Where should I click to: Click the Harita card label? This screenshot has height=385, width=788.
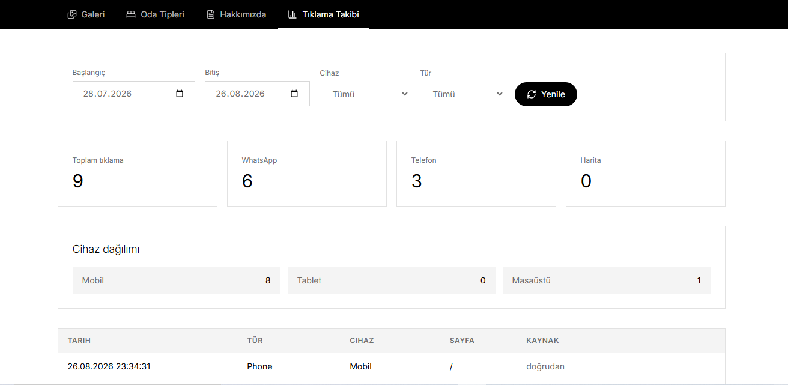pos(591,160)
